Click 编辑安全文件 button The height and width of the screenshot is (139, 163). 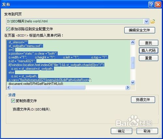coord(140,30)
